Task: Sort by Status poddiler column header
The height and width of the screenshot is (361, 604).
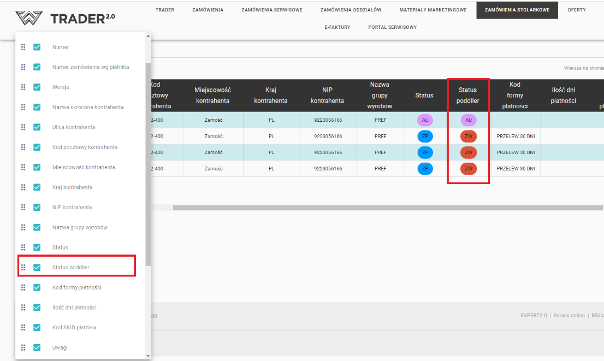Action: pyautogui.click(x=467, y=95)
